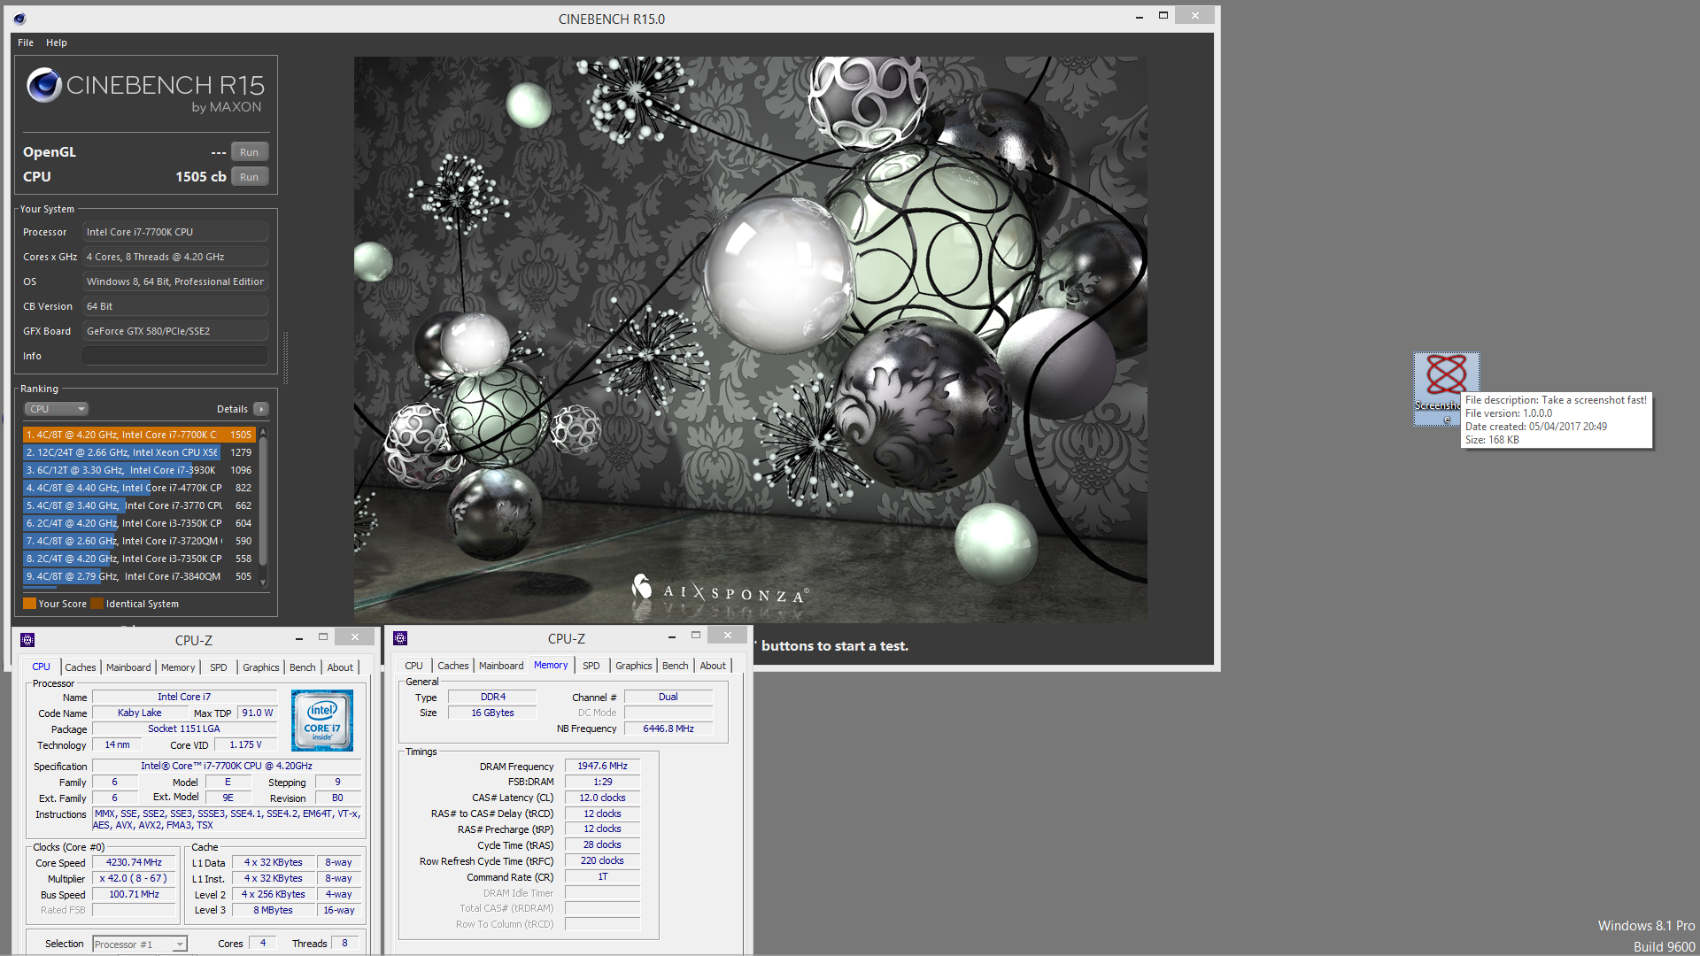Click the Cinebench R15 logo sphere
The width and height of the screenshot is (1700, 956).
click(44, 85)
